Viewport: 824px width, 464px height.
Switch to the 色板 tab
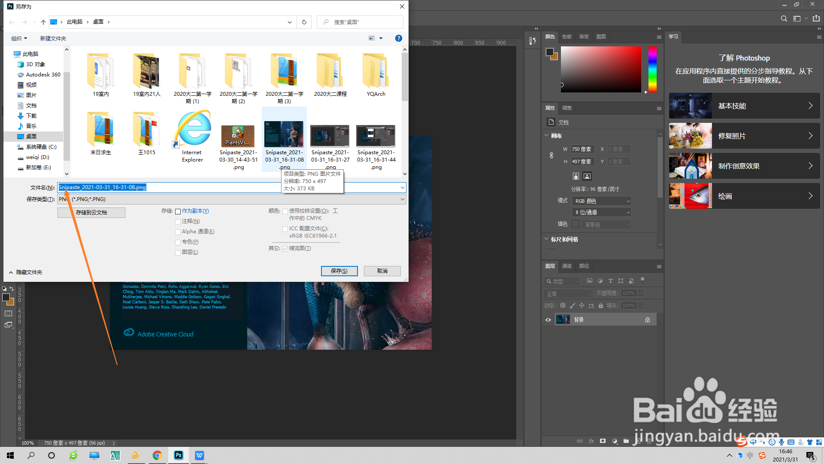pos(567,37)
